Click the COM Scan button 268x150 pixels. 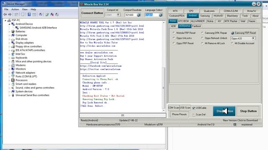[174, 108]
